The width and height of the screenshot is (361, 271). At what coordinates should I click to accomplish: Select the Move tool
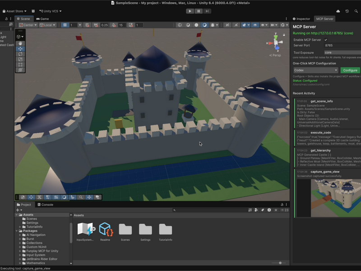coord(20,49)
